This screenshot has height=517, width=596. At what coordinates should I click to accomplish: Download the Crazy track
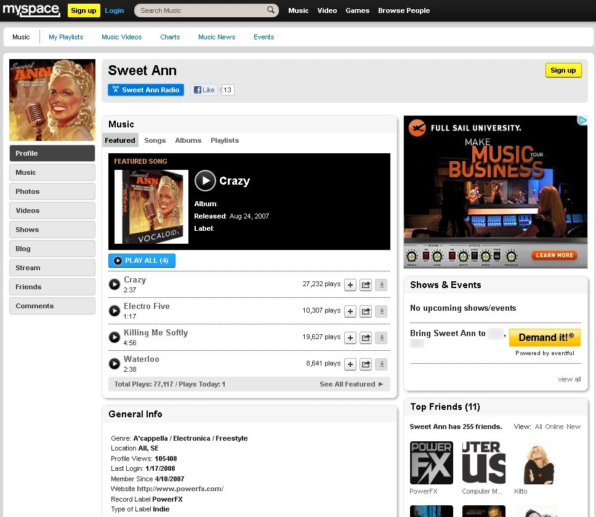coord(381,285)
